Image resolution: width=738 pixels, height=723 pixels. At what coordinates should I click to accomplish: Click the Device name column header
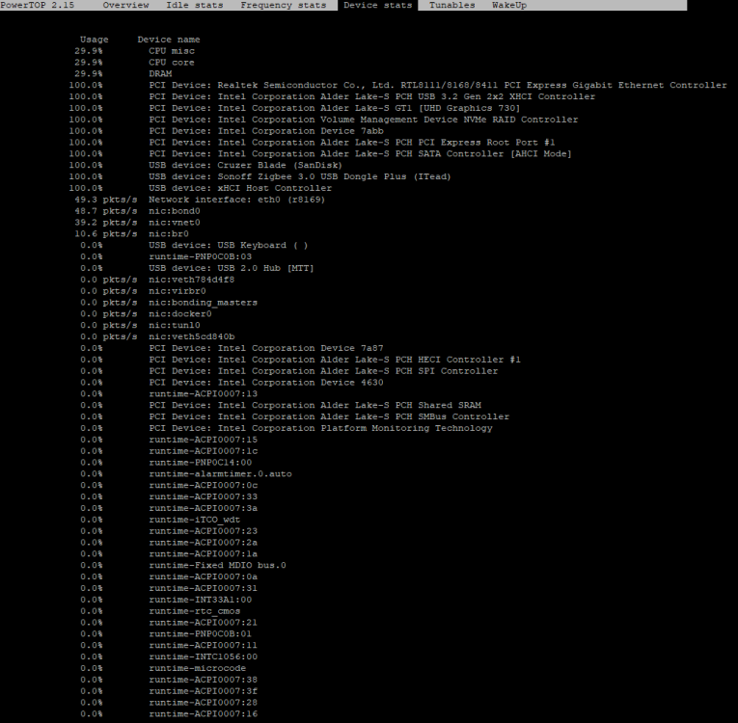click(169, 40)
